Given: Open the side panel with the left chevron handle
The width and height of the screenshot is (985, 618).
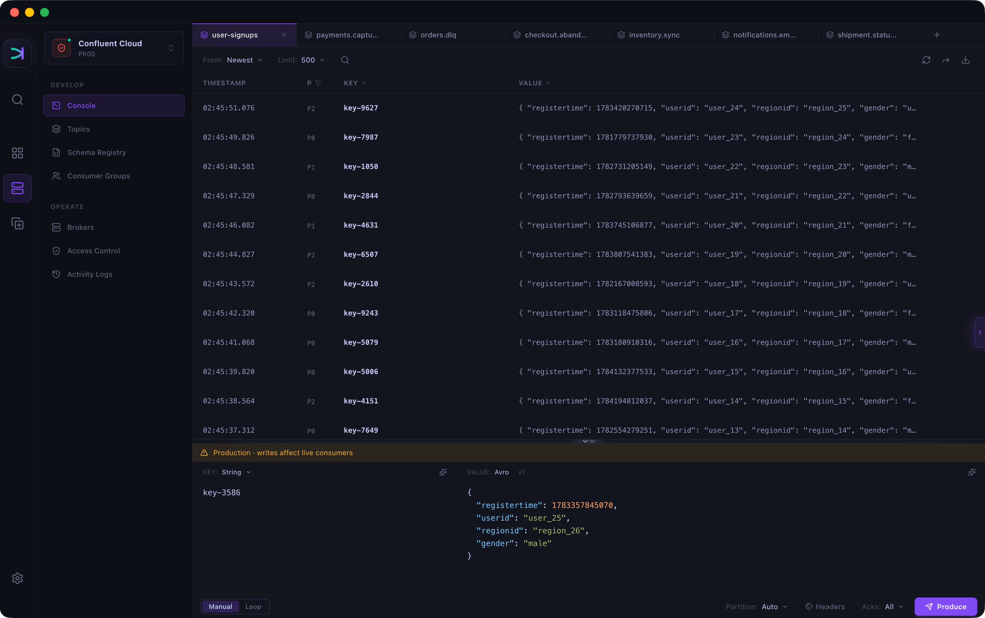Looking at the screenshot, I should tap(980, 332).
